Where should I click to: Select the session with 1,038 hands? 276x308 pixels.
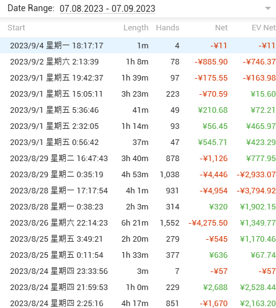(x=138, y=174)
